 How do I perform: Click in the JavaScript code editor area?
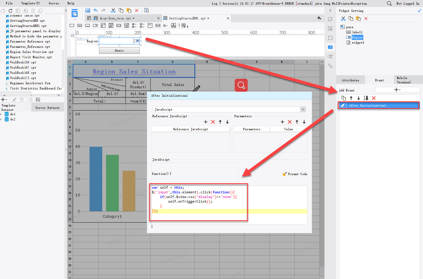click(229, 205)
